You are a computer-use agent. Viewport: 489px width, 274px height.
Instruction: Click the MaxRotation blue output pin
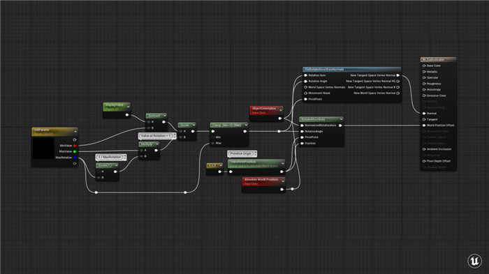pyautogui.click(x=75, y=158)
